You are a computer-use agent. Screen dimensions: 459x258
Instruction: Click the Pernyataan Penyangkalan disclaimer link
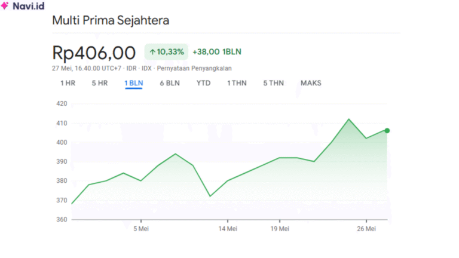coord(194,69)
